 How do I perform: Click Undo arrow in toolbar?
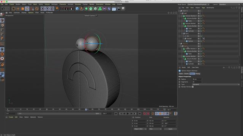point(3,9)
